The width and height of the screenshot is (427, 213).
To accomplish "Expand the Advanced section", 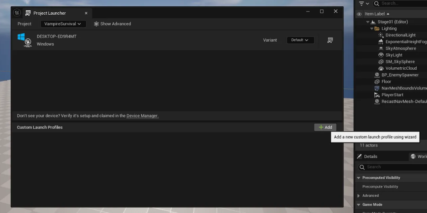I will (x=358, y=196).
